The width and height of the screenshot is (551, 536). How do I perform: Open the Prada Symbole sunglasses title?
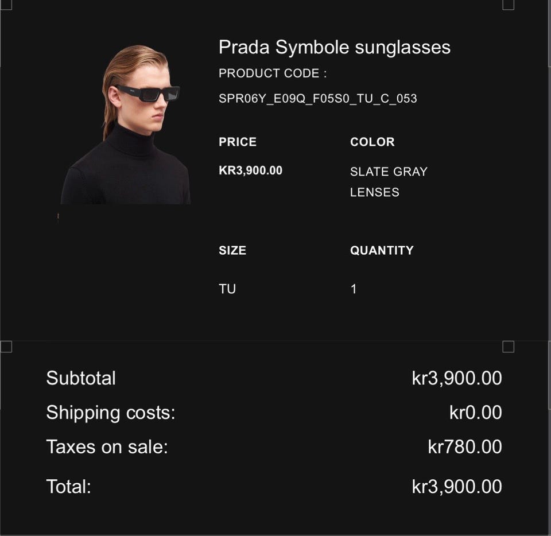point(334,47)
